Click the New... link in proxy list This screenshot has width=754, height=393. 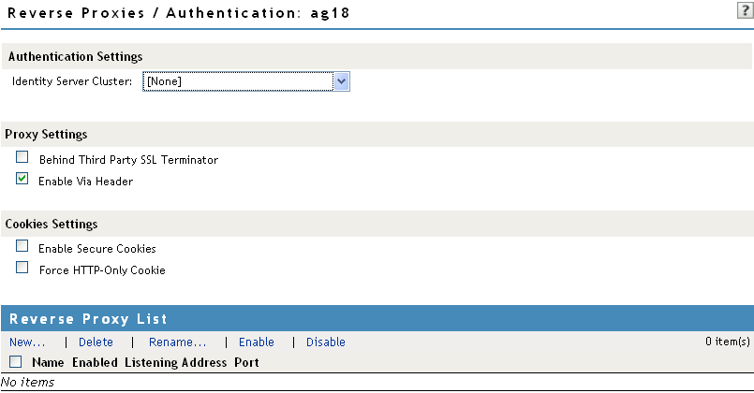click(27, 342)
